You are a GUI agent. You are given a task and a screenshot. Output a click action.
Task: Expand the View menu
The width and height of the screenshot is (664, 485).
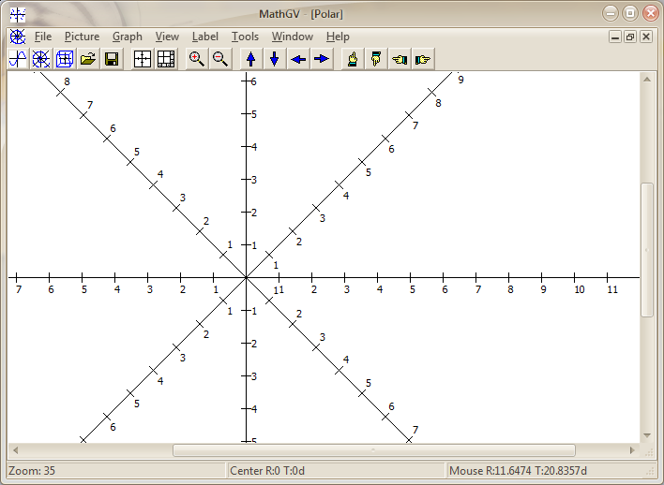(167, 37)
